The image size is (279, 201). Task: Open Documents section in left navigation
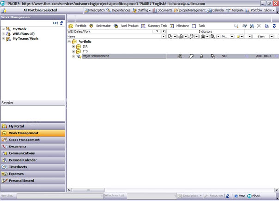pyautogui.click(x=33, y=146)
